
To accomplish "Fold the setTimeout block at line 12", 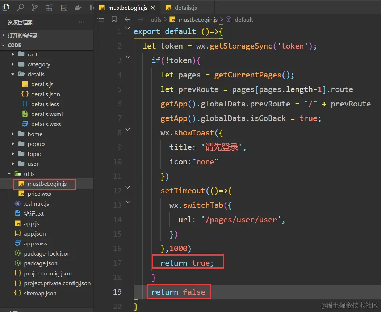I will tap(127, 187).
